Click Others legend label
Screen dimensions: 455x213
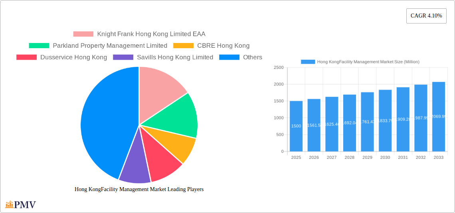coord(253,57)
